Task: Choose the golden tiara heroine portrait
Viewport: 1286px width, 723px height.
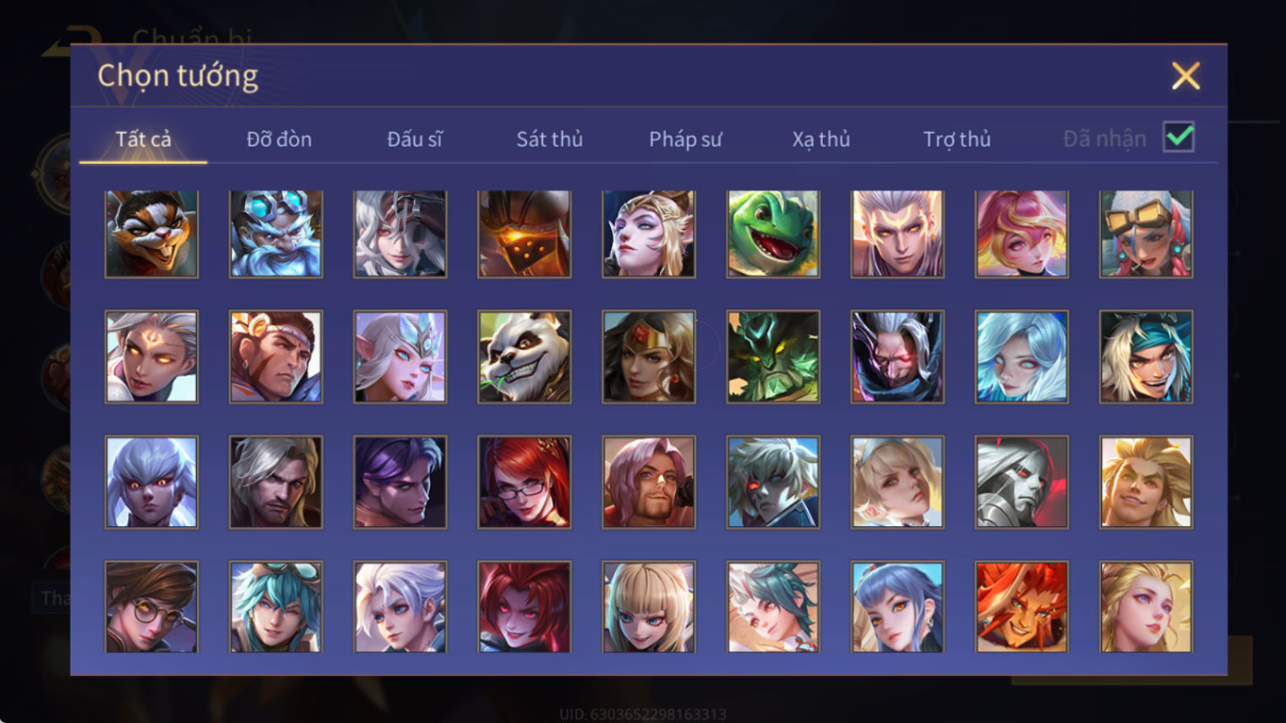Action: pos(649,356)
